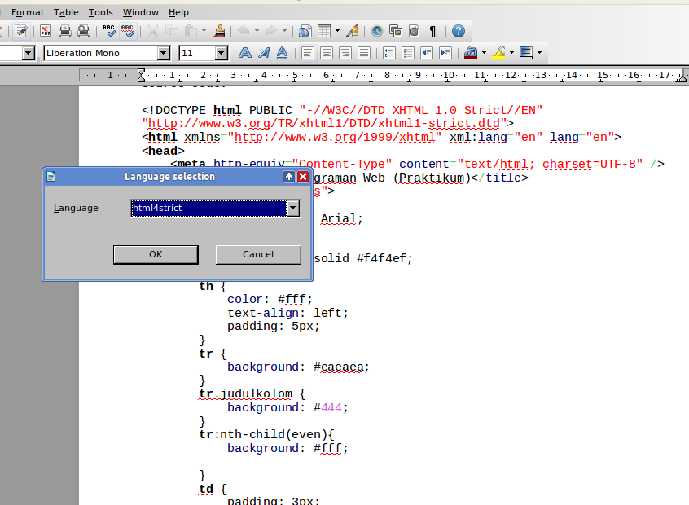Print file directly icon
The width and height of the screenshot is (689, 505).
point(65,31)
